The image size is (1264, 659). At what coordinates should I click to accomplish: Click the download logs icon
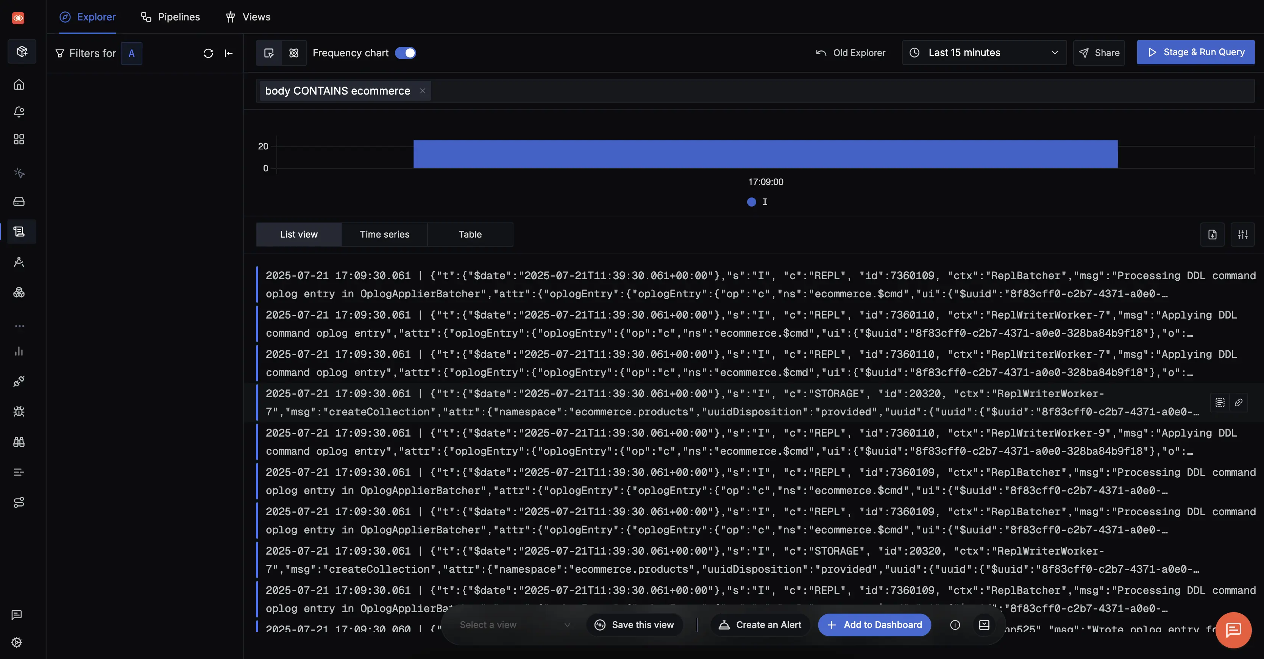coord(1212,235)
